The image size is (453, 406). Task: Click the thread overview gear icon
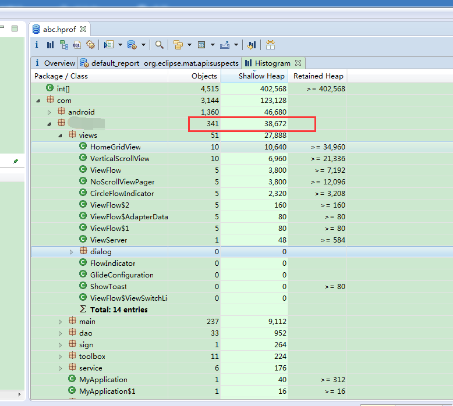(x=90, y=45)
